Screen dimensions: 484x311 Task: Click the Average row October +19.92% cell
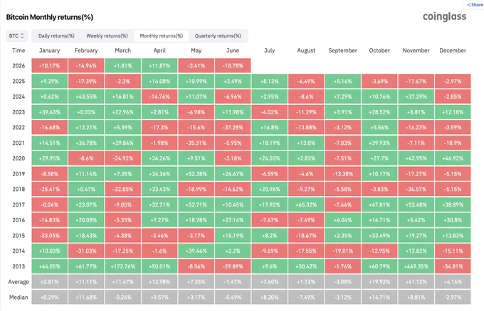coord(379,282)
